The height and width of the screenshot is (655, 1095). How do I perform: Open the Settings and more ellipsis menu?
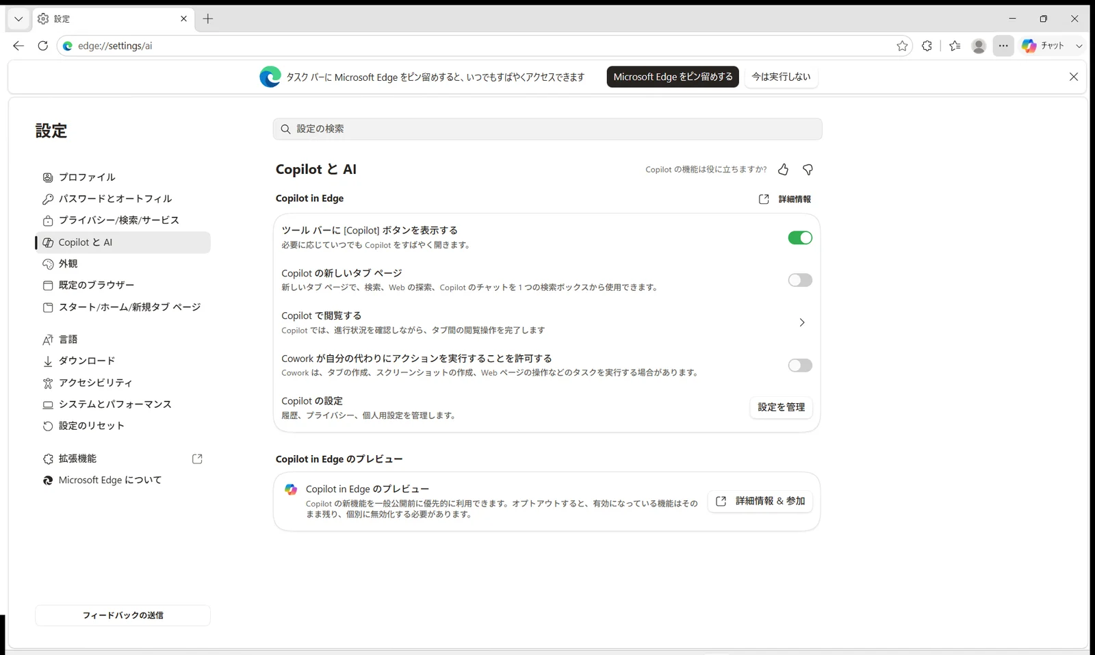point(1003,46)
